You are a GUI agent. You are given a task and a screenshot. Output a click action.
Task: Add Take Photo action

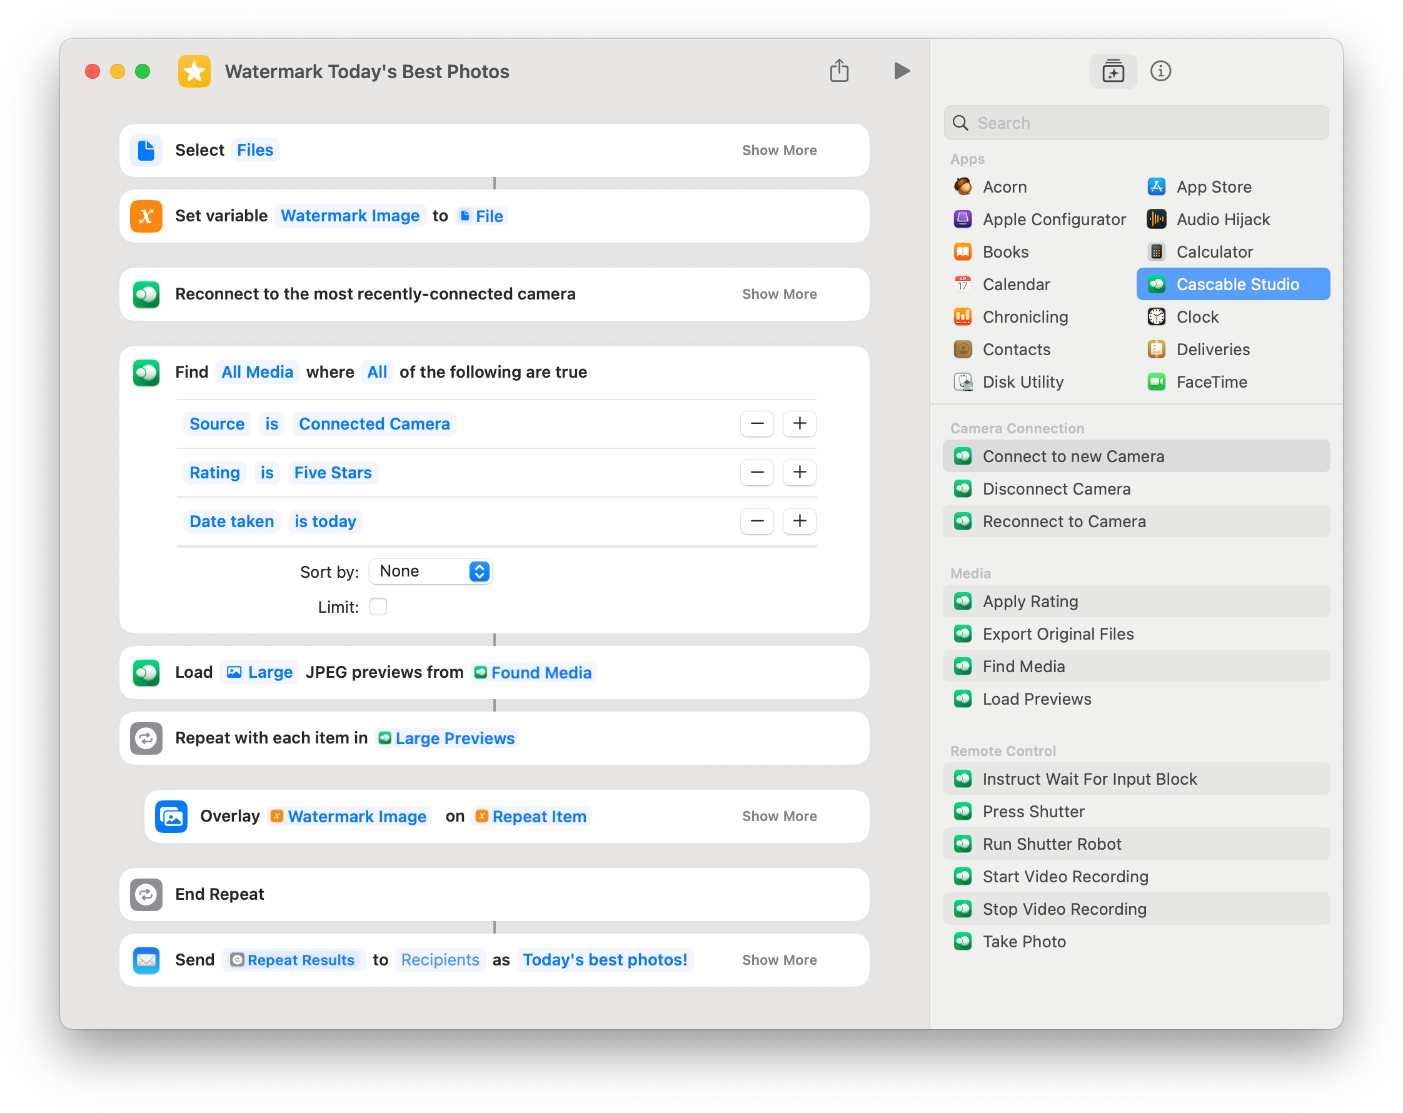click(1136, 942)
